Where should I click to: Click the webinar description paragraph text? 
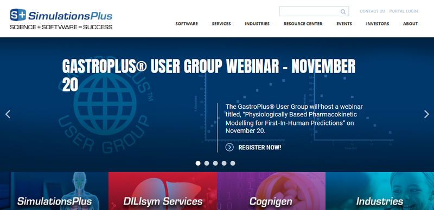(x=294, y=119)
